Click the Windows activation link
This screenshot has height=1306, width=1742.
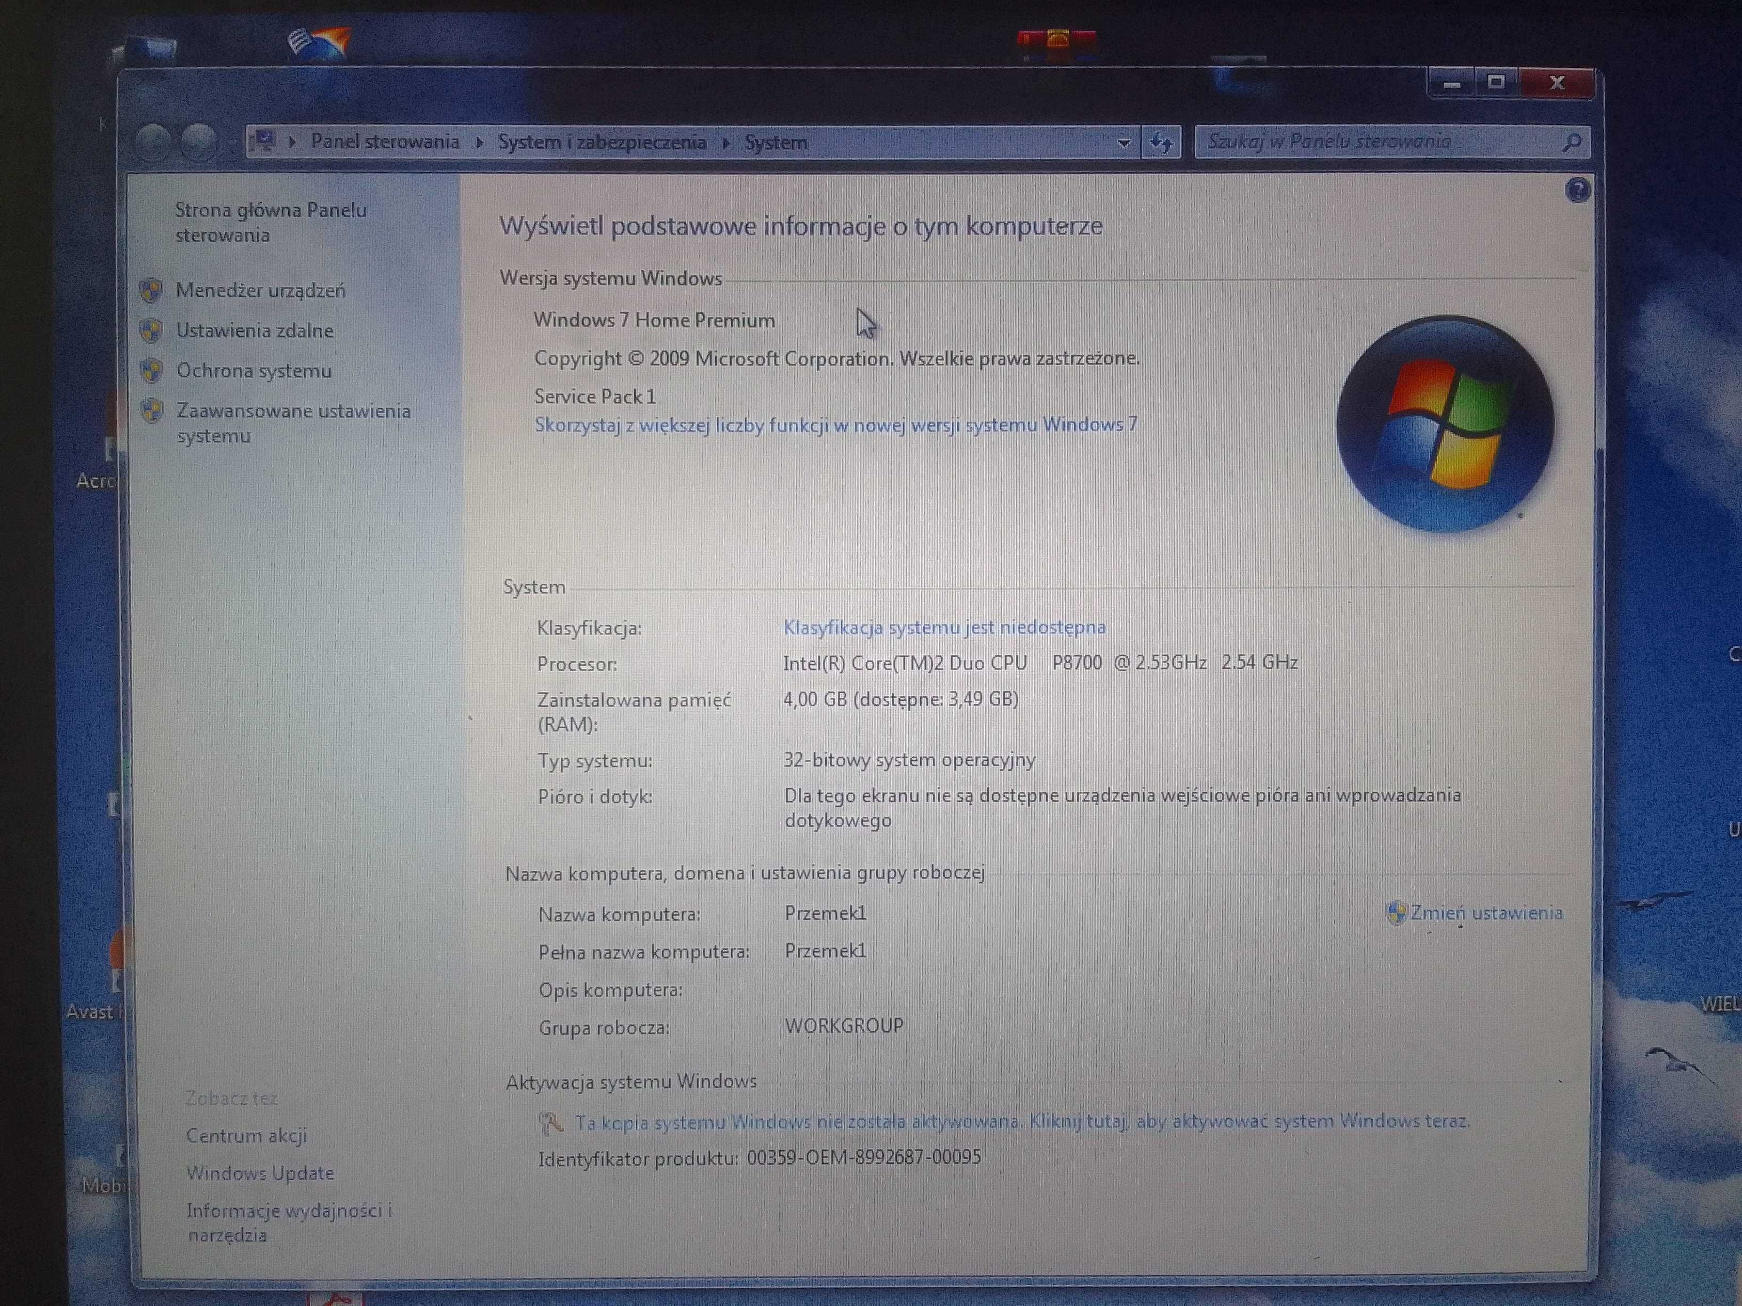pos(1022,1122)
